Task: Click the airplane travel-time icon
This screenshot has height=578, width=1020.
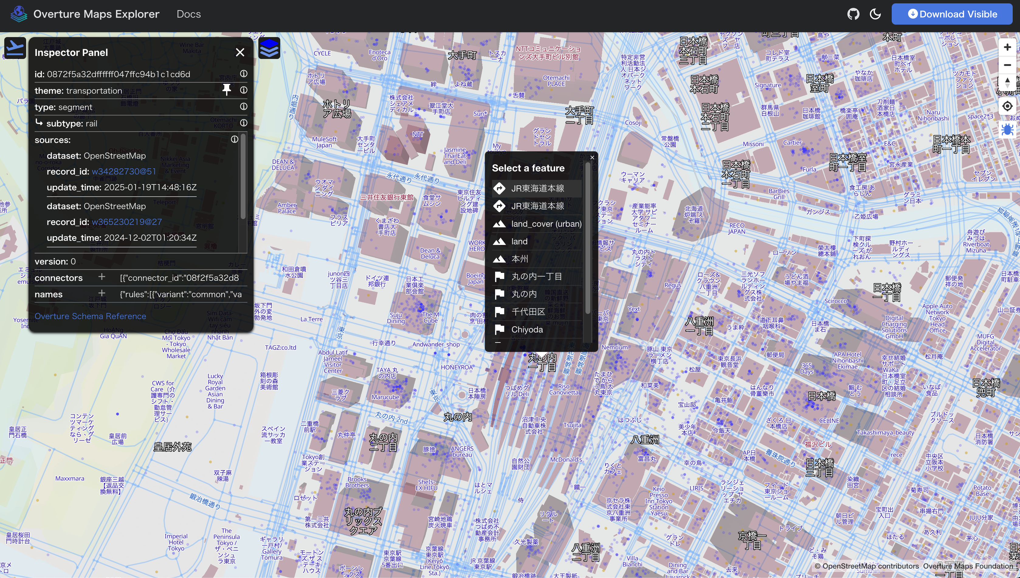Action: point(15,48)
